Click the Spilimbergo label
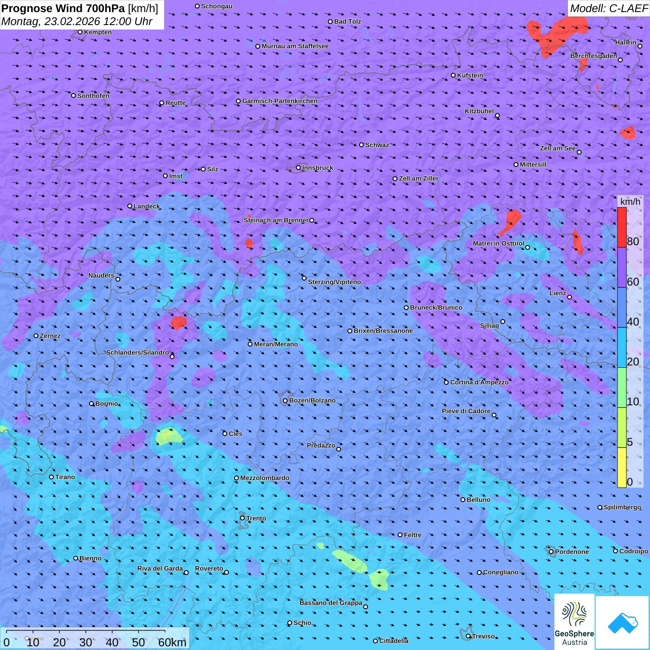The width and height of the screenshot is (650, 650). coord(622,507)
